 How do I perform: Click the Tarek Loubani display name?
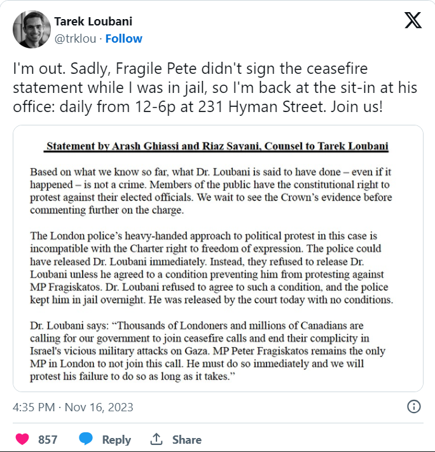tap(93, 22)
